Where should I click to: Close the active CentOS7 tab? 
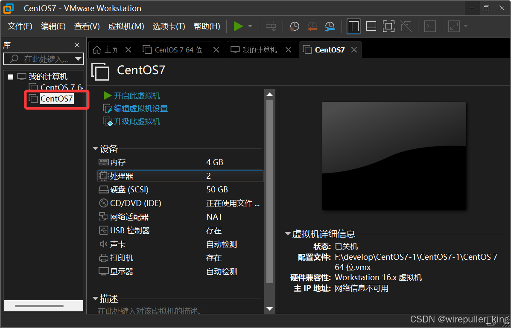coord(354,50)
